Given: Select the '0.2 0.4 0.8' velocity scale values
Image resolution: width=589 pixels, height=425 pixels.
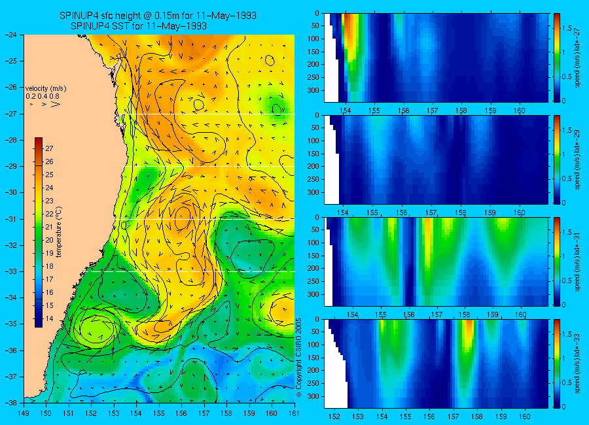Looking at the screenshot, I should tap(43, 96).
